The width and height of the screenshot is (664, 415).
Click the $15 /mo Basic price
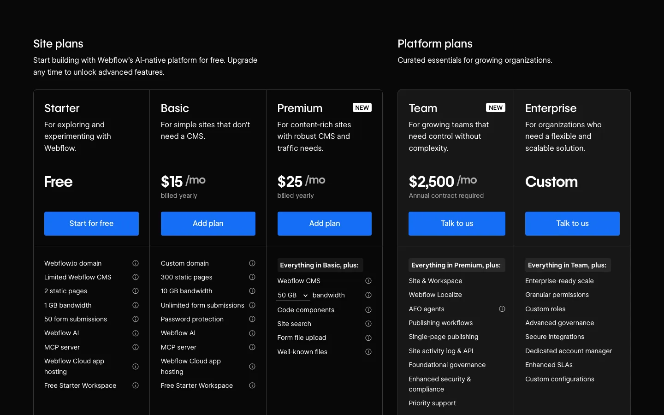coord(183,181)
